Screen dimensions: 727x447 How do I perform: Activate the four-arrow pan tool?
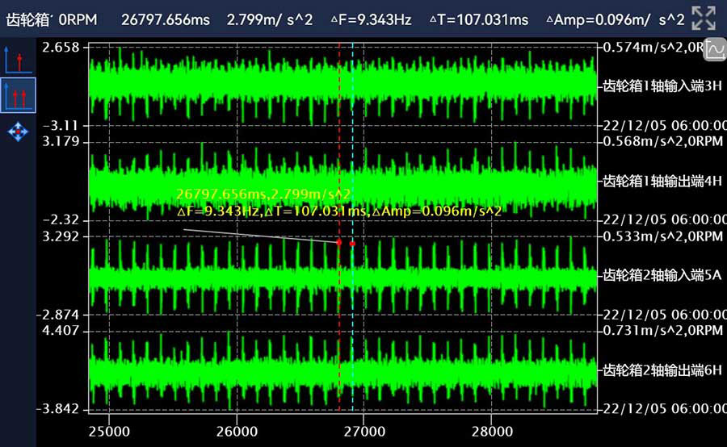[x=18, y=131]
